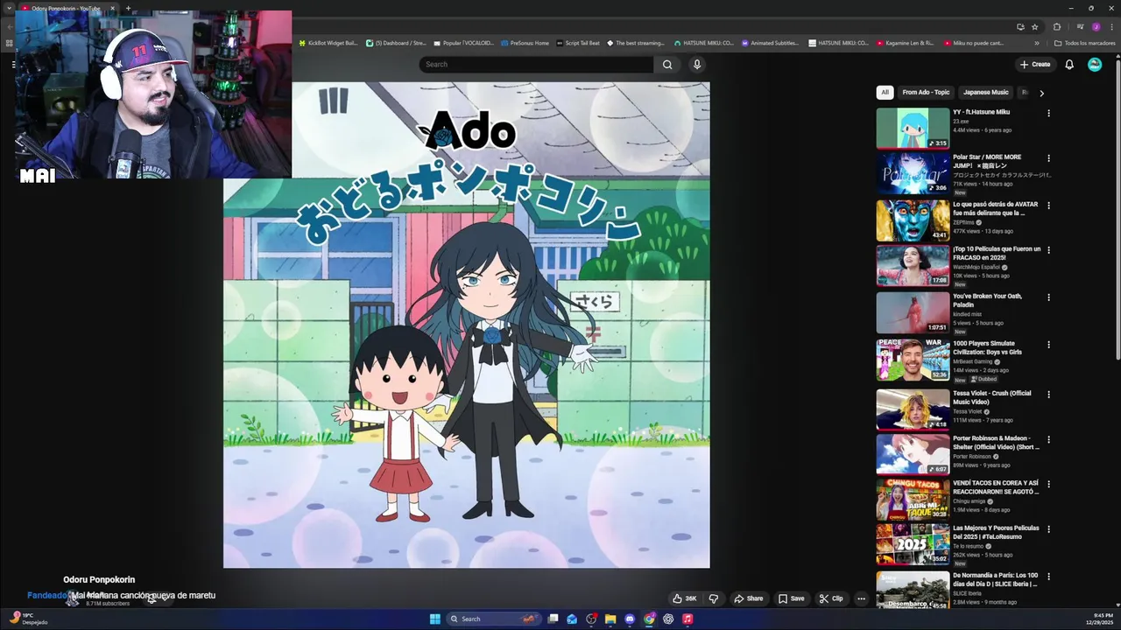
Task: Open Script Tail Beat bookmark
Action: point(578,43)
